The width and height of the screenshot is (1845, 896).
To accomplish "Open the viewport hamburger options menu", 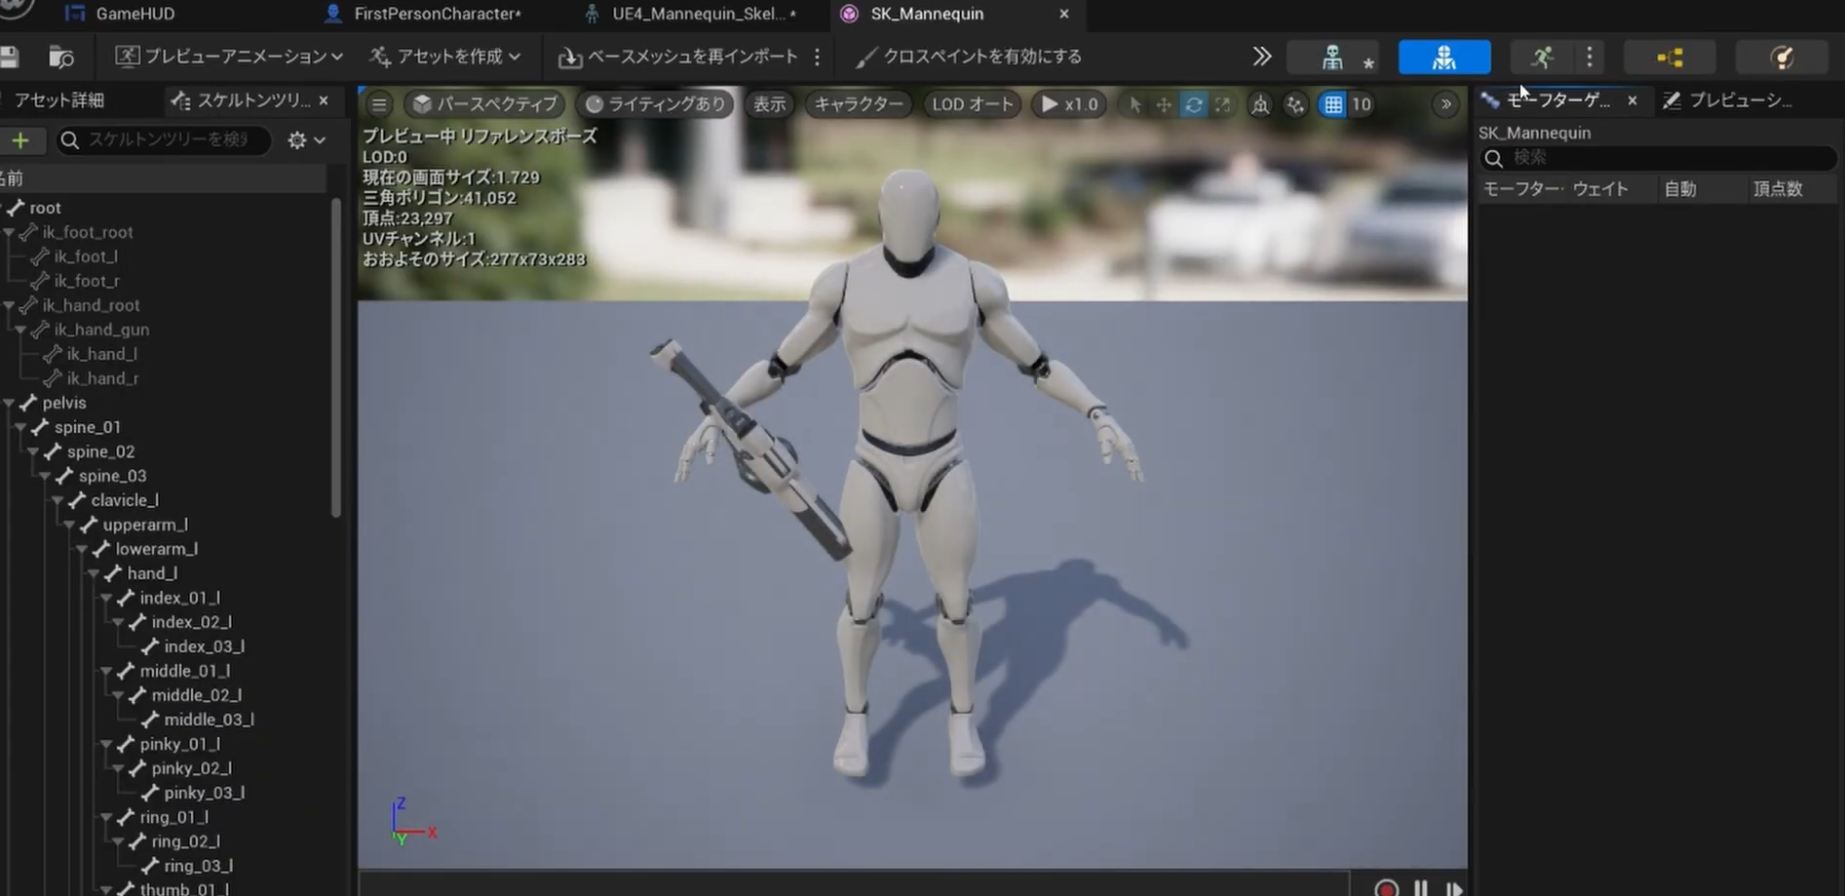I will (x=379, y=104).
